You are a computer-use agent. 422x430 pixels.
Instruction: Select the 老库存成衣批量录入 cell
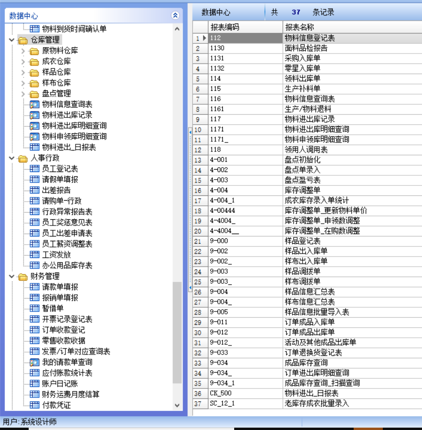(x=352, y=403)
